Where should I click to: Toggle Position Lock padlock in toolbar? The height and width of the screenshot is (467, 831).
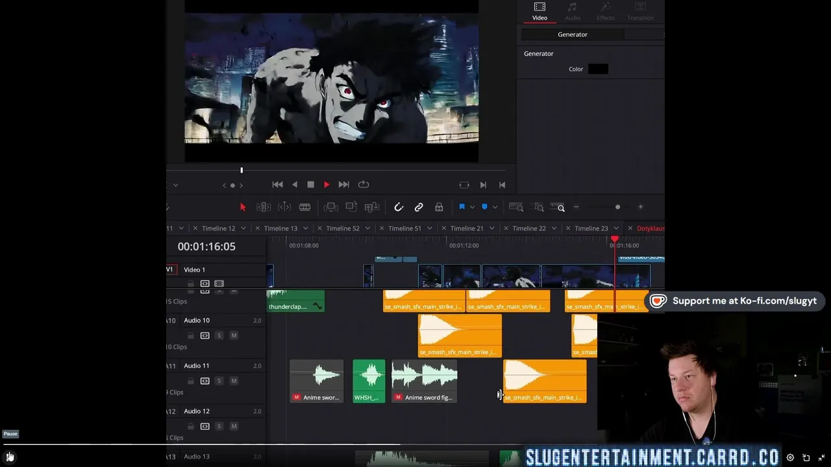[439, 207]
